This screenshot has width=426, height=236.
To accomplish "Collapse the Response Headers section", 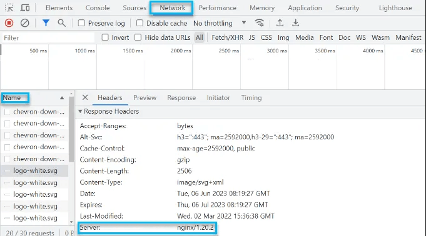I will coord(80,111).
